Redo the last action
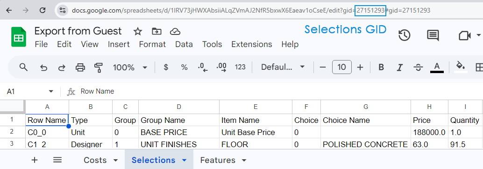483x169 pixels. [62, 67]
